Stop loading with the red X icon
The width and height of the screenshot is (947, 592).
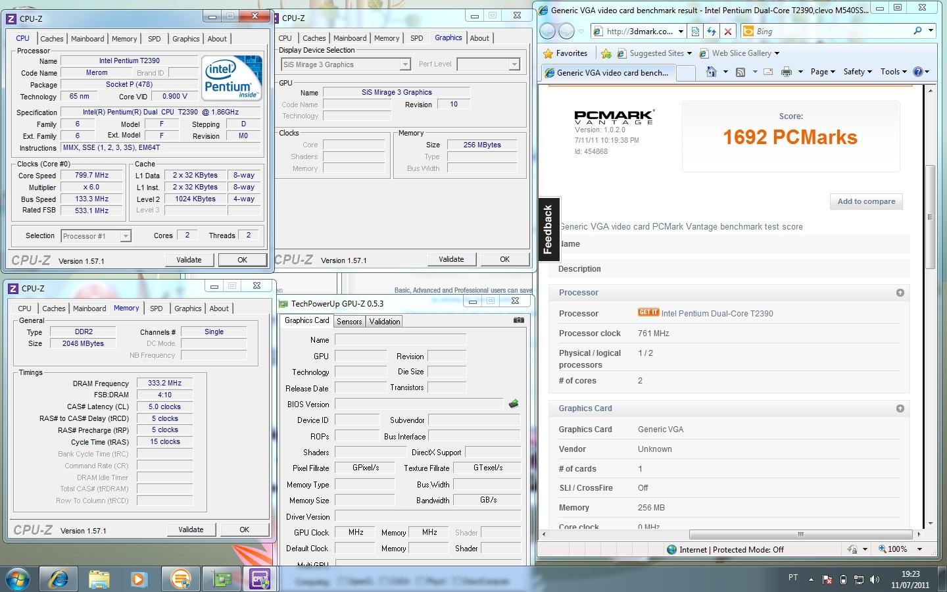point(728,31)
